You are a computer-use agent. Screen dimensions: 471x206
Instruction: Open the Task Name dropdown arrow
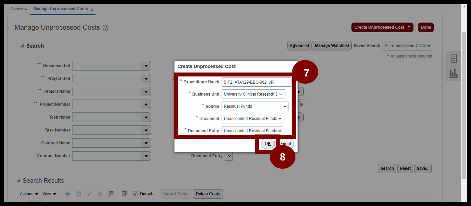click(x=146, y=117)
